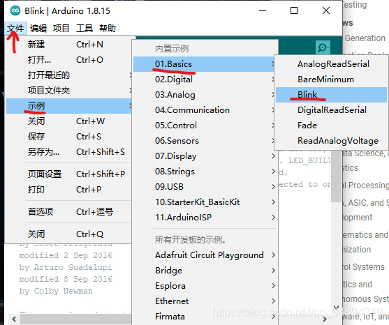Open the 帮助 menu
The width and height of the screenshot is (389, 325).
[108, 28]
